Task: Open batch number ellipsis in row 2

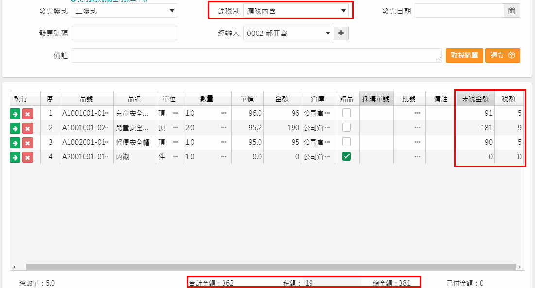Action: tap(417, 127)
